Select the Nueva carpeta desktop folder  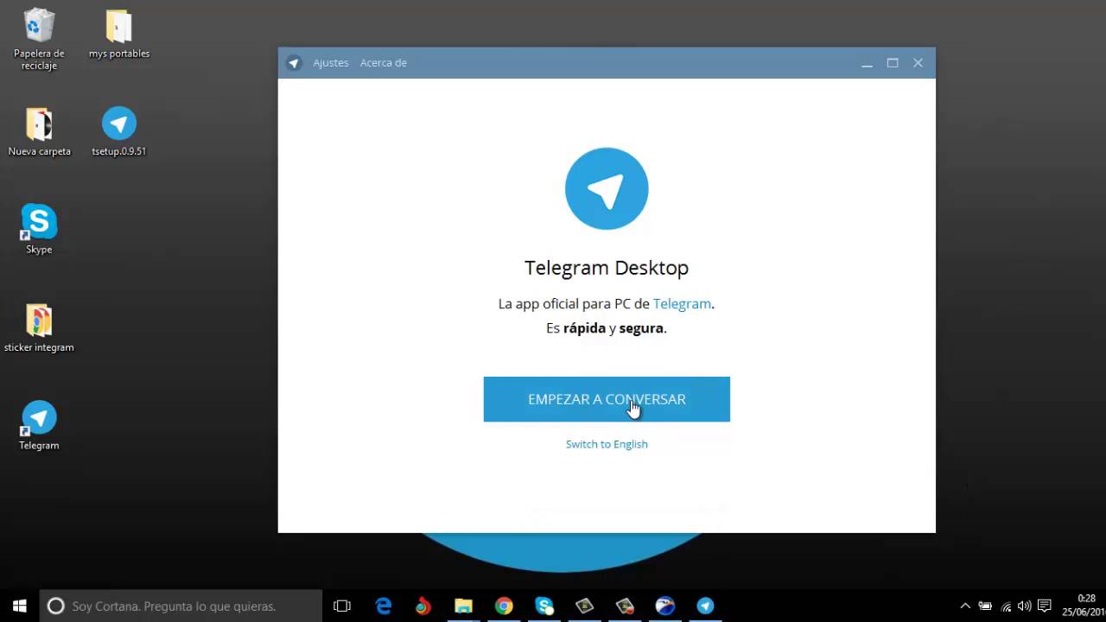tap(39, 132)
